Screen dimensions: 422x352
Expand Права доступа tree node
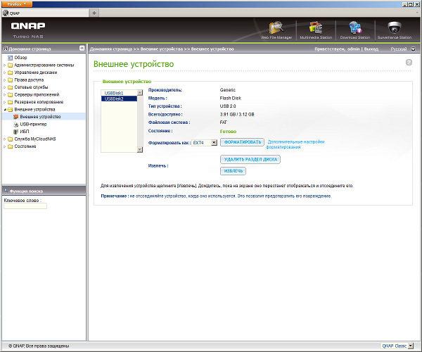(5, 80)
